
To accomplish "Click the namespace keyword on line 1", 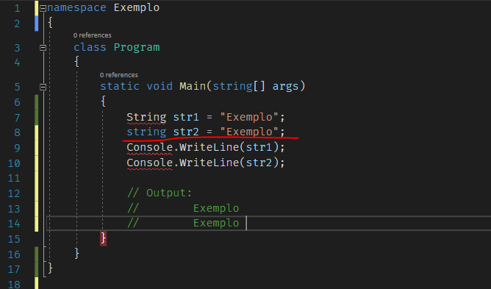I will 76,8.
